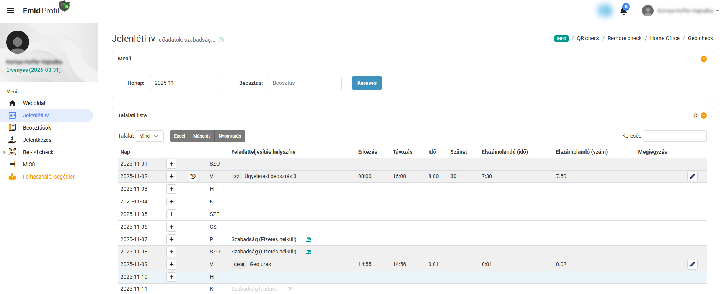Edit the 2025-11-02 entry with pencil icon
The image size is (724, 294).
point(692,176)
